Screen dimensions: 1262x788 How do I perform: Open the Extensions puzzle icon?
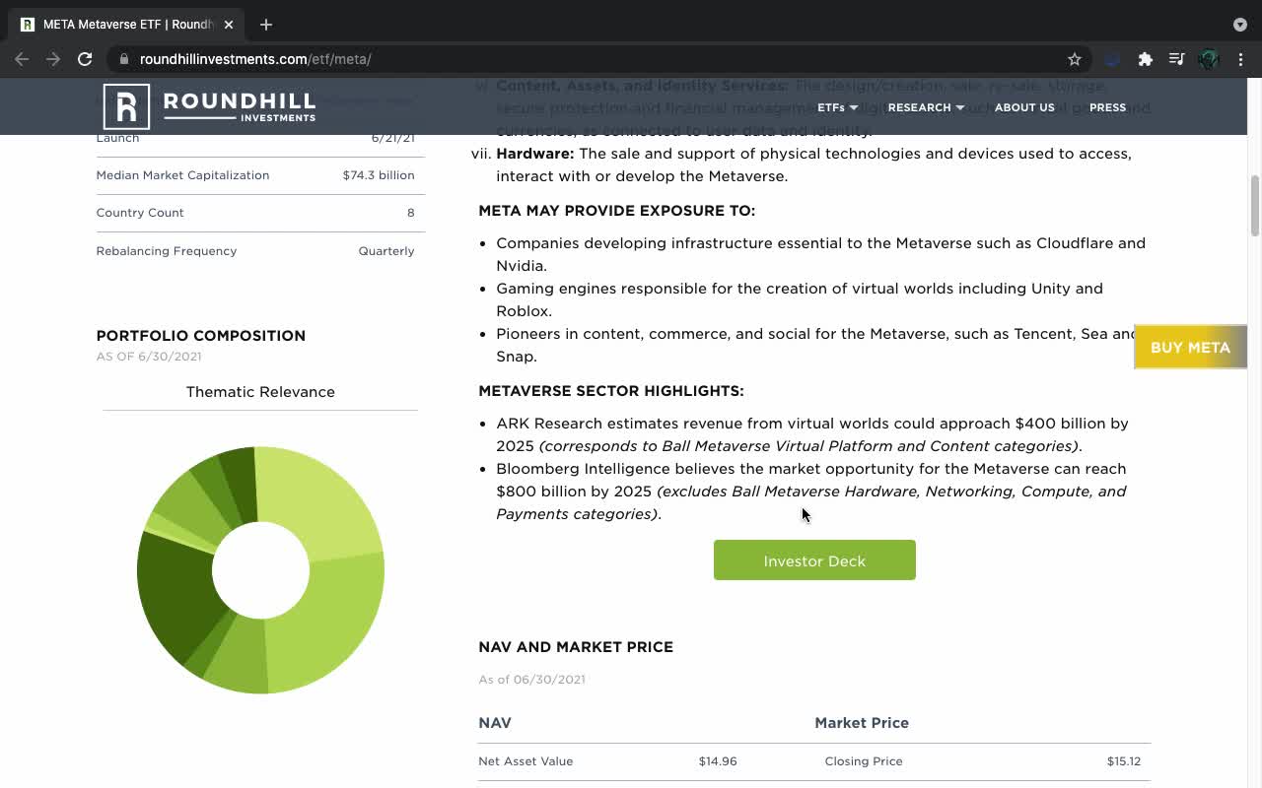coord(1145,59)
